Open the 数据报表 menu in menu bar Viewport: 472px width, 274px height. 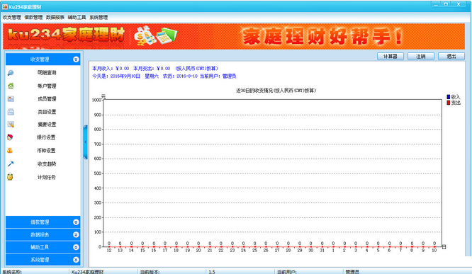55,18
